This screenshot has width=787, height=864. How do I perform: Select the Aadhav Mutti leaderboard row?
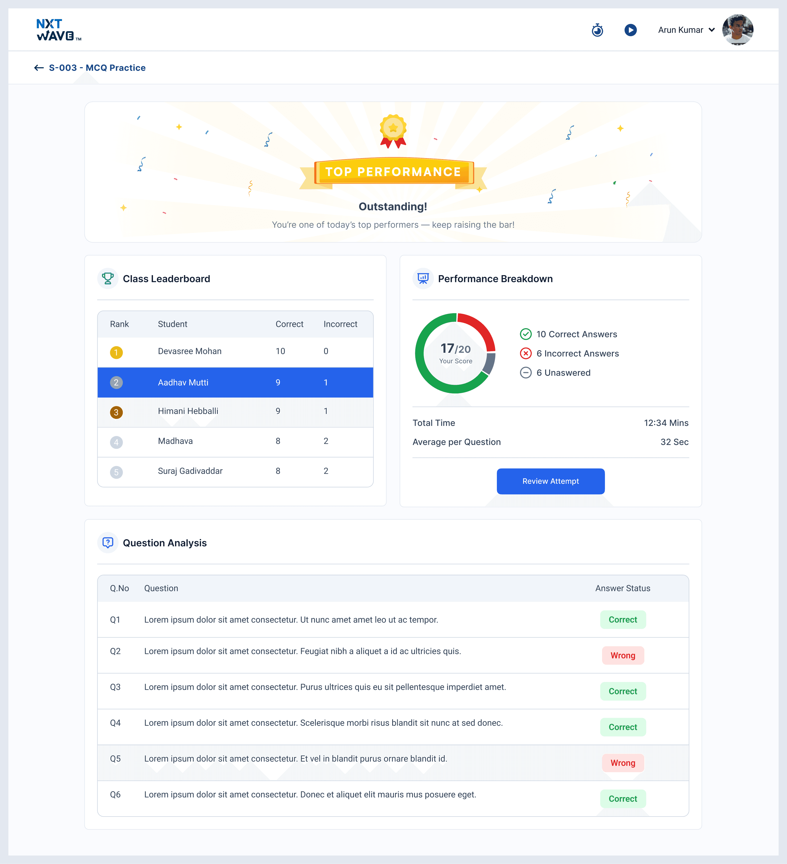[x=235, y=382]
